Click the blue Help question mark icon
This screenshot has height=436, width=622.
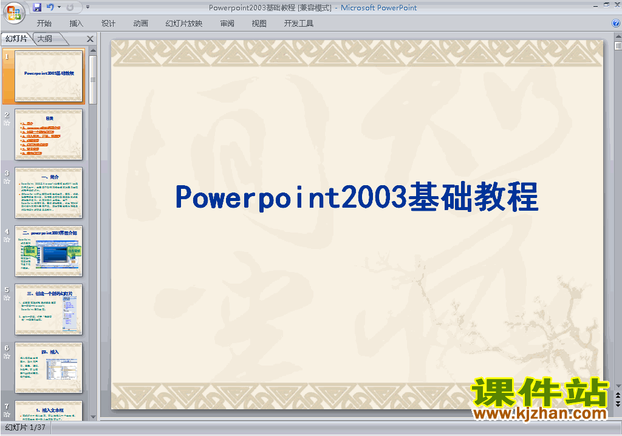tap(616, 24)
